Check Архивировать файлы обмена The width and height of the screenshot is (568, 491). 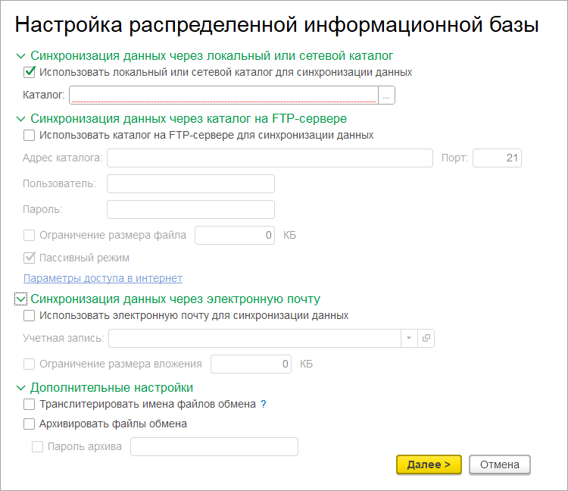30,424
